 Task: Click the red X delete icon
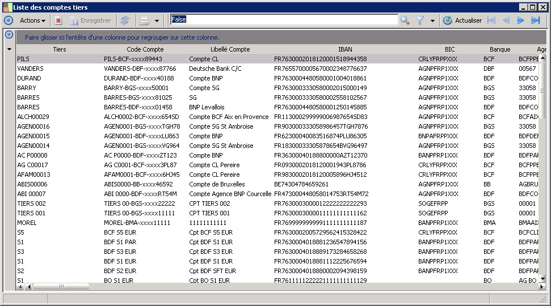[58, 20]
